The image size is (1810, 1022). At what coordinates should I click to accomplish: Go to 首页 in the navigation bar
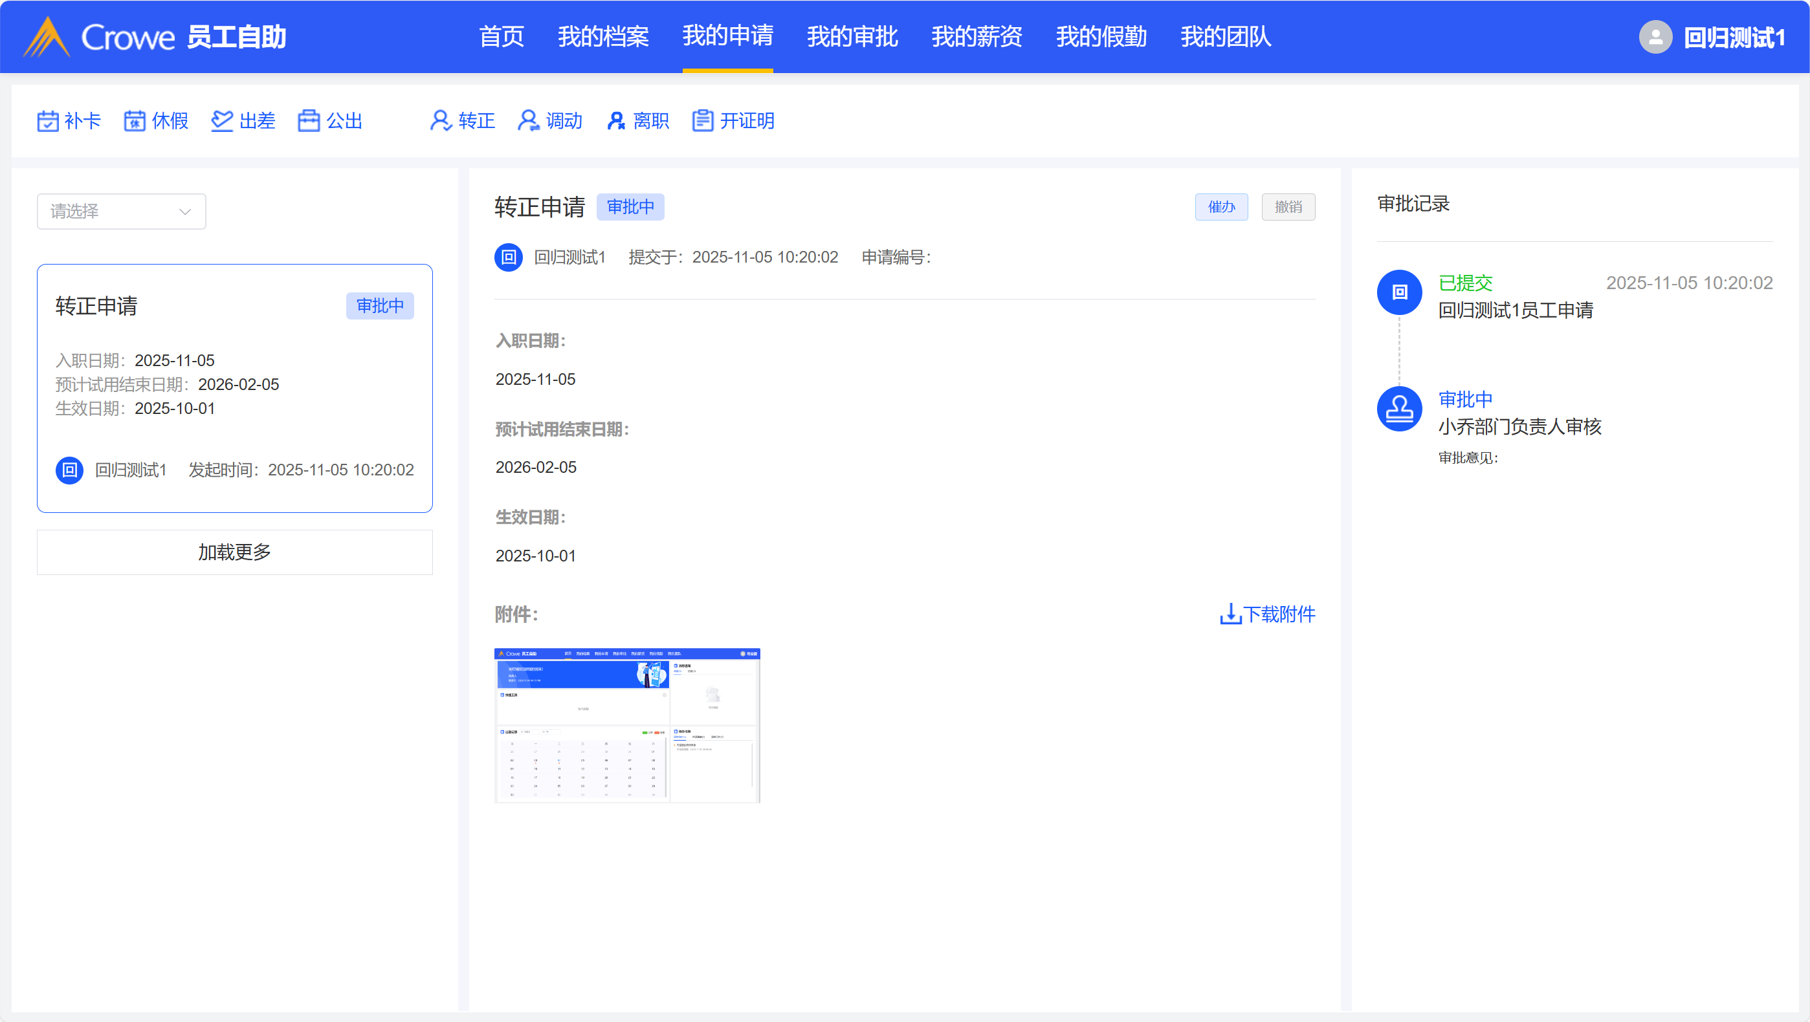pos(501,36)
